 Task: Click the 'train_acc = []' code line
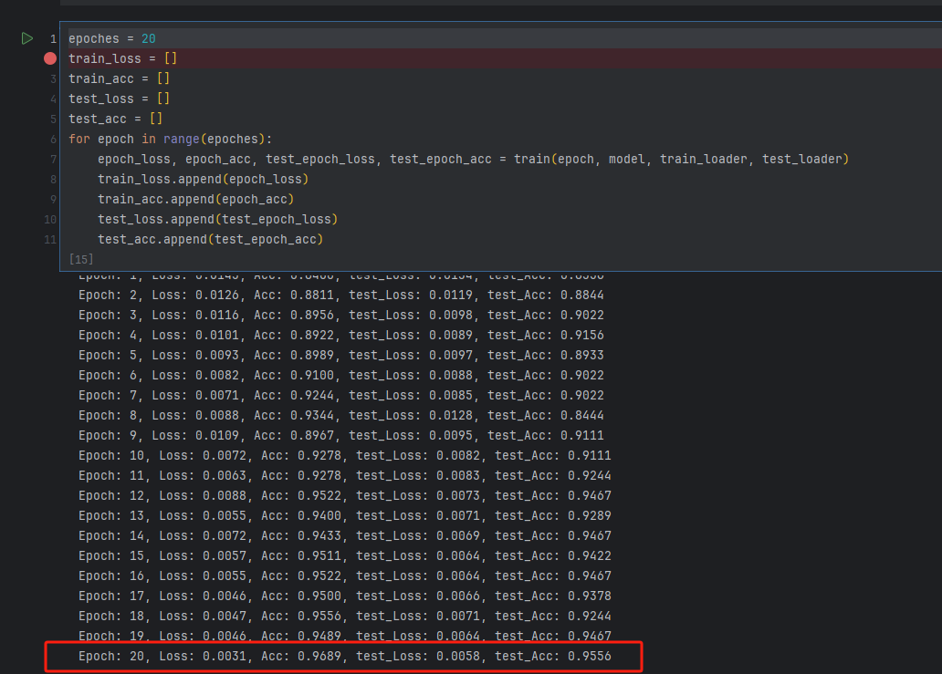coord(119,78)
